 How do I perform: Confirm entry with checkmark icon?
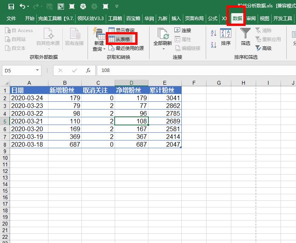coord(74,70)
